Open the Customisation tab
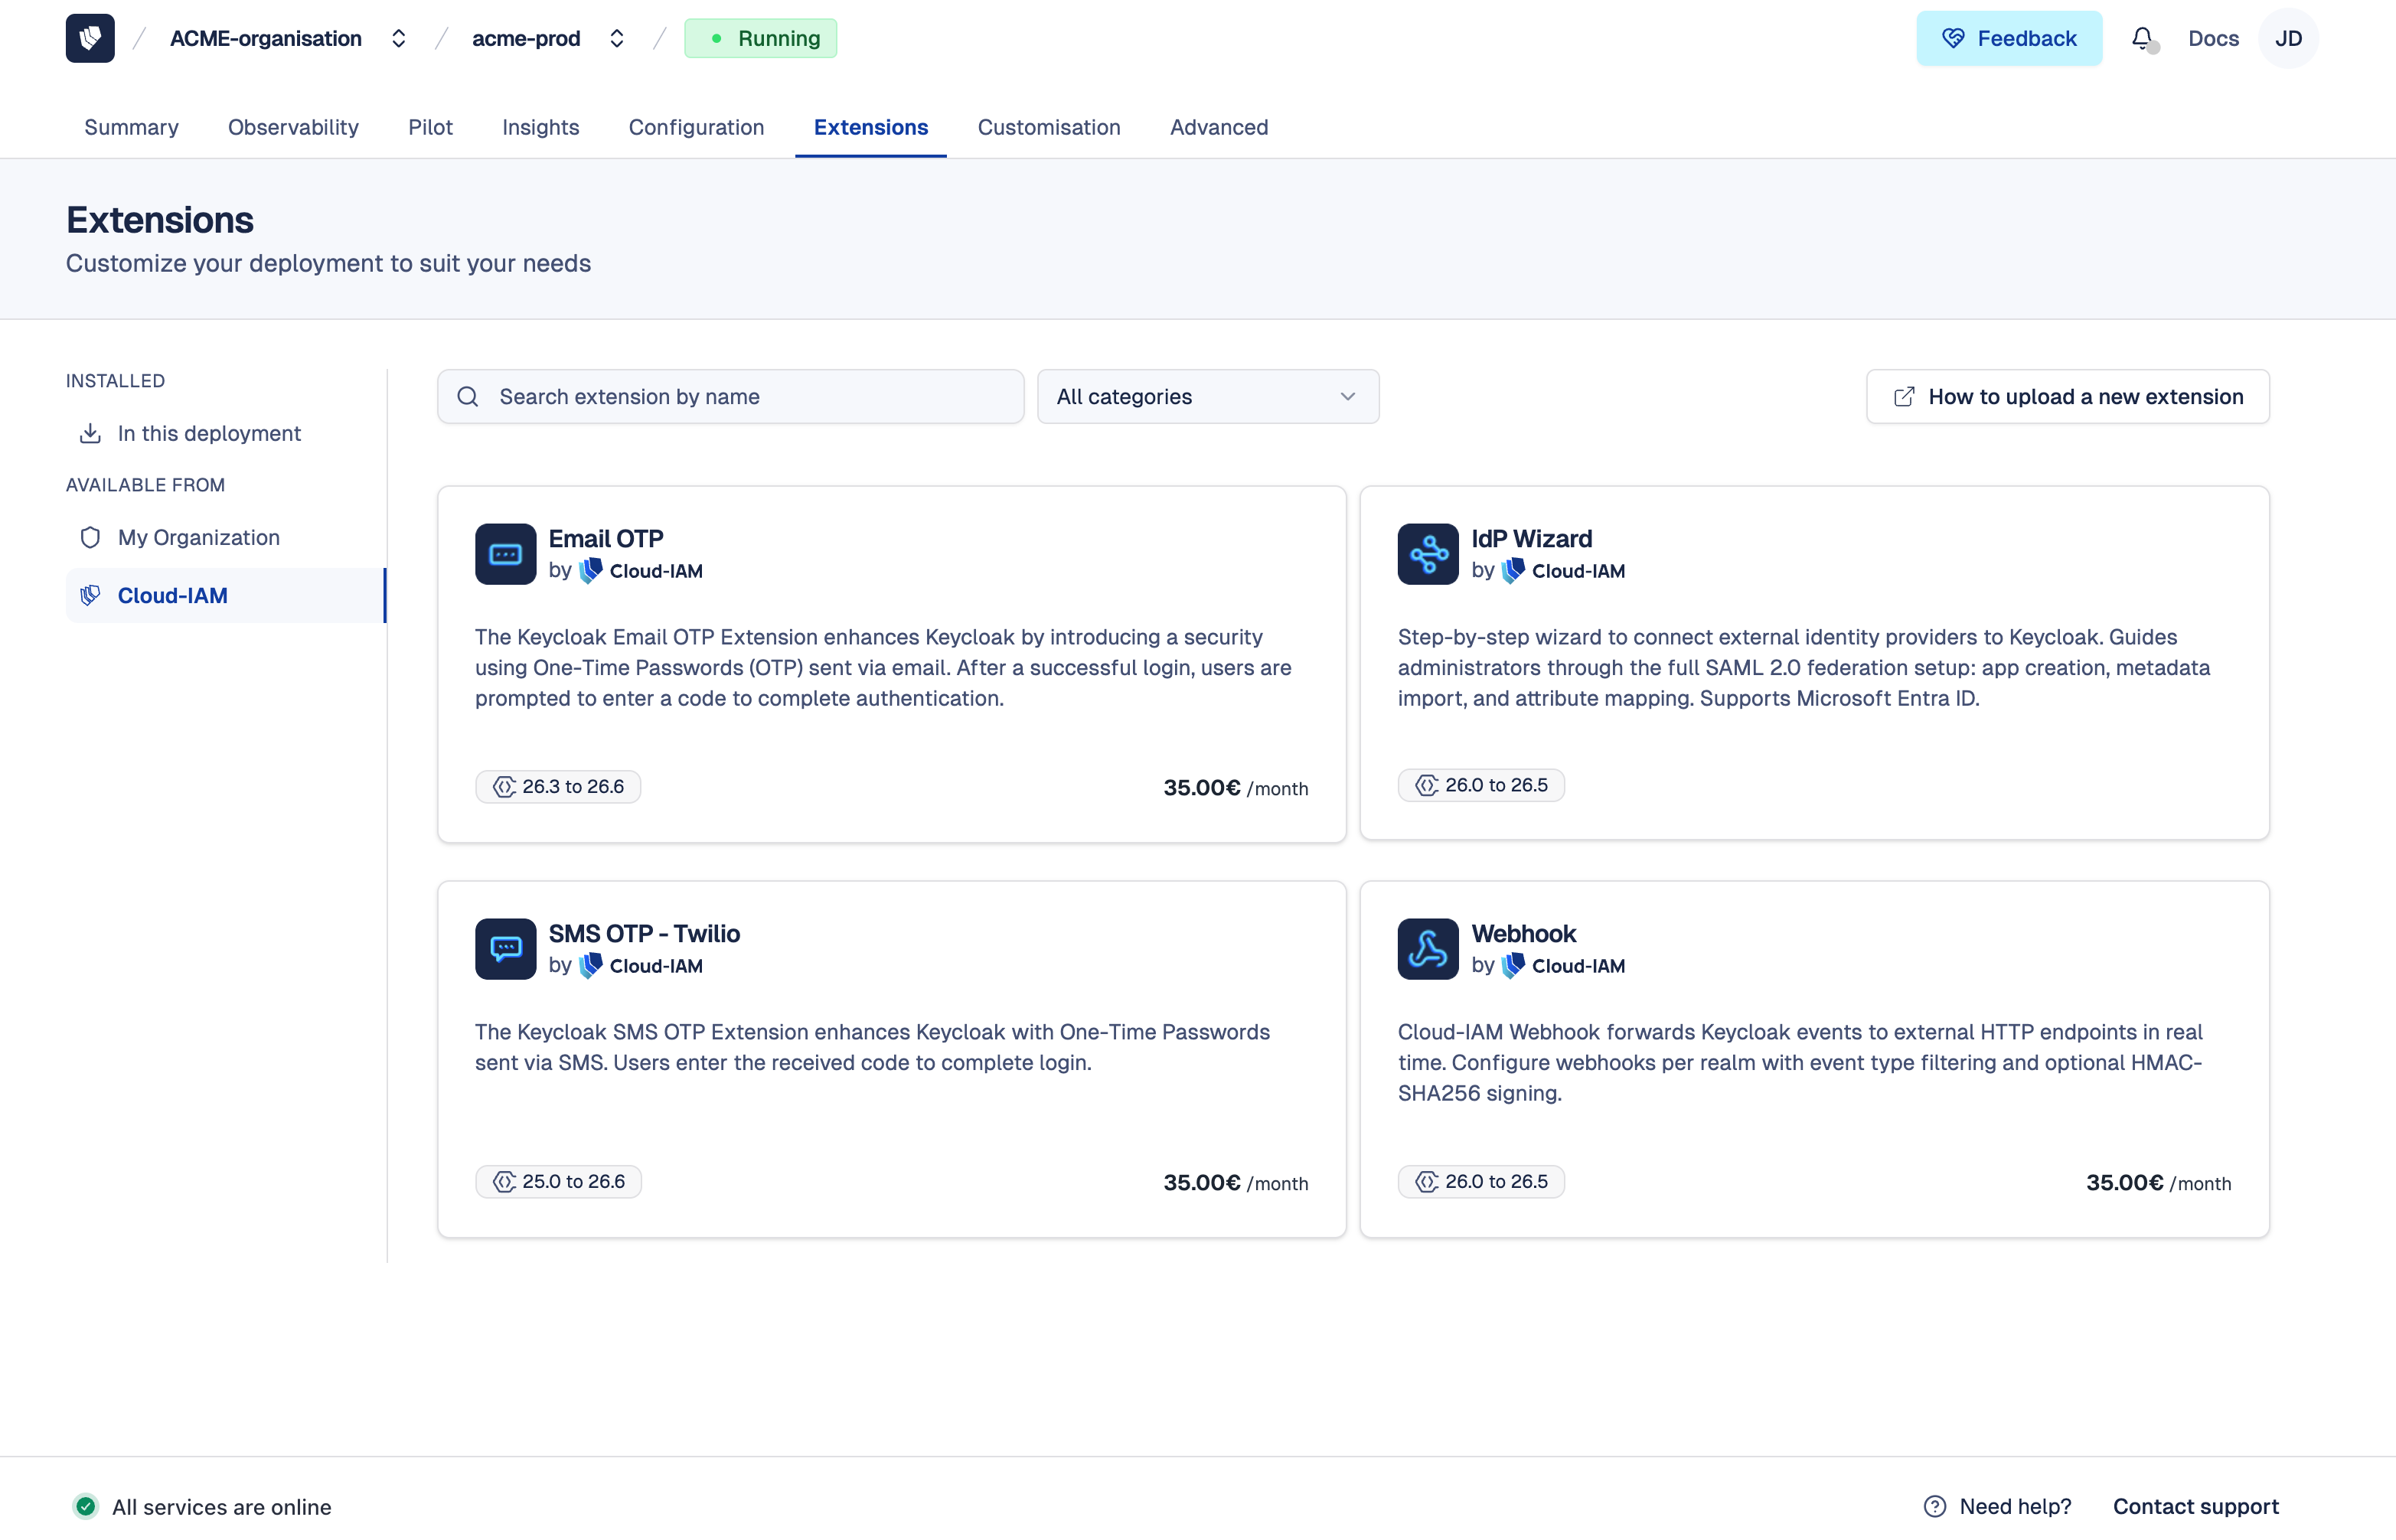2396x1540 pixels. (x=1049, y=127)
